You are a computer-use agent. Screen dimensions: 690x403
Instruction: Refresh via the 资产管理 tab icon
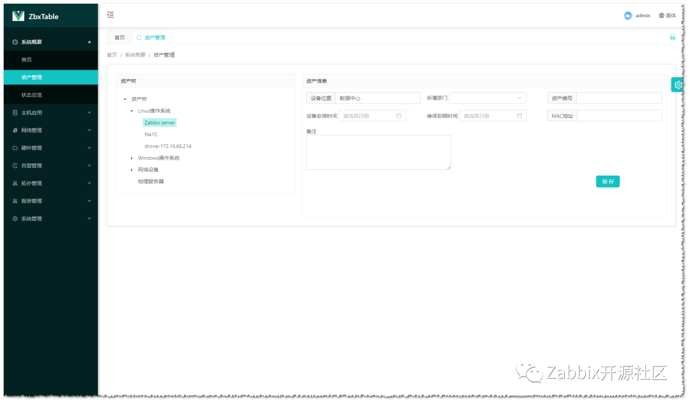(x=139, y=38)
